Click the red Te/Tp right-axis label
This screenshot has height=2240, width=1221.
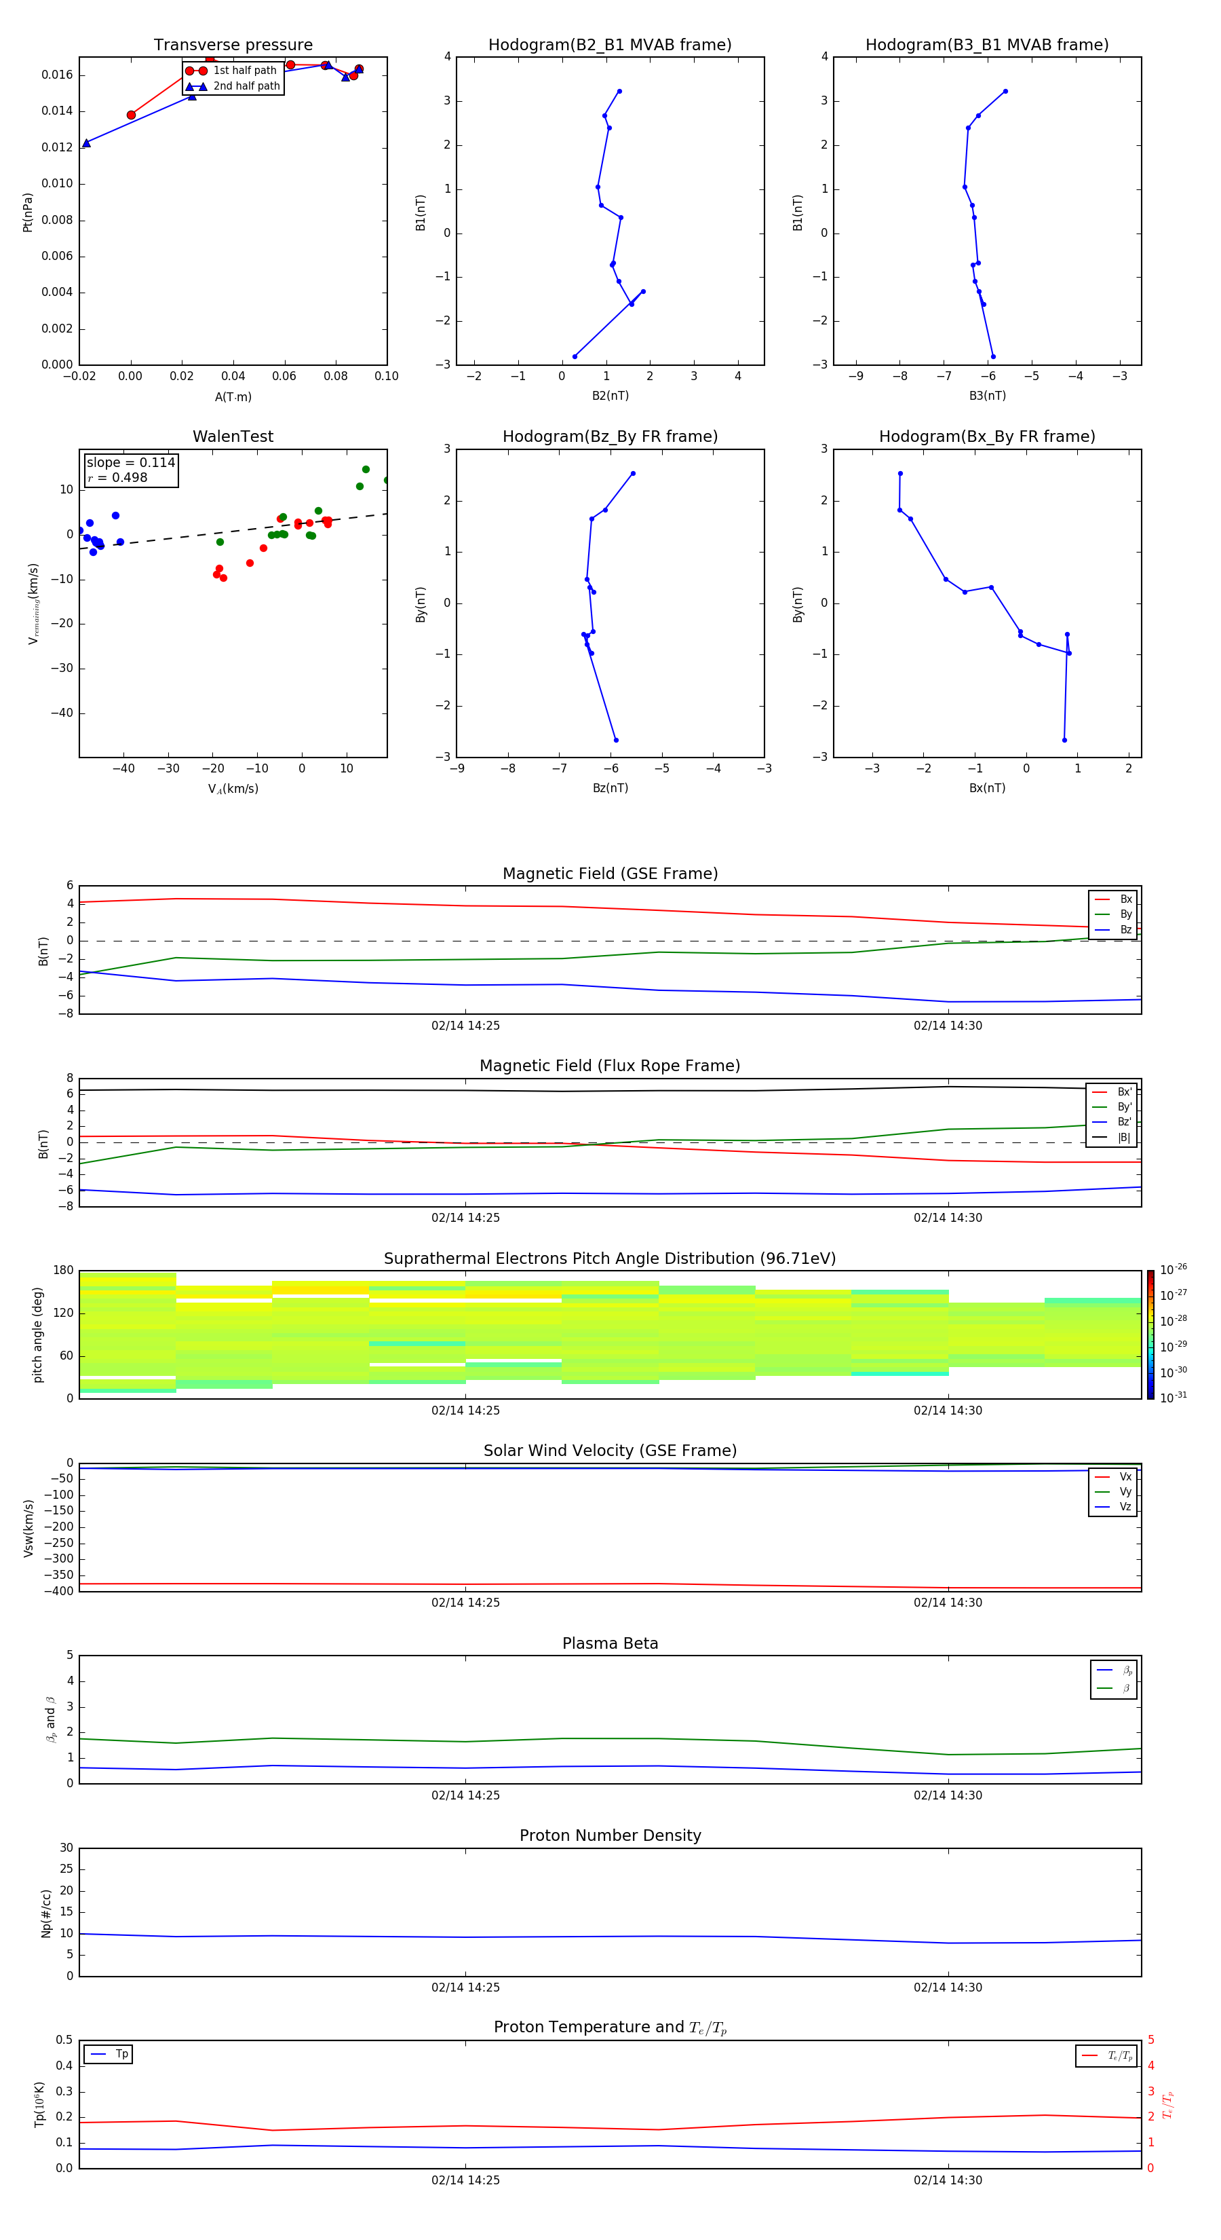click(x=1168, y=2104)
